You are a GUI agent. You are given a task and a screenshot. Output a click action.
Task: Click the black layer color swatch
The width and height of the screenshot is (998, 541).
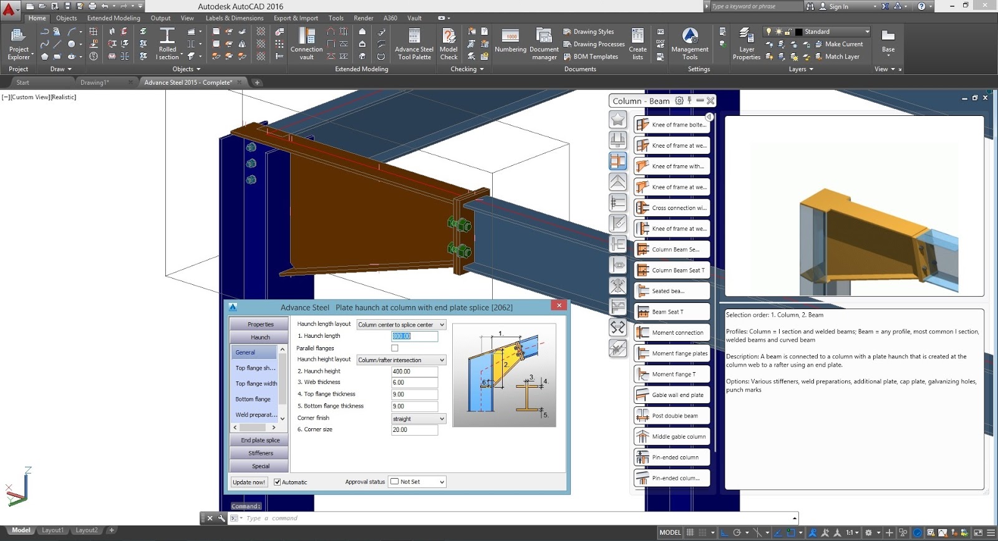[798, 32]
